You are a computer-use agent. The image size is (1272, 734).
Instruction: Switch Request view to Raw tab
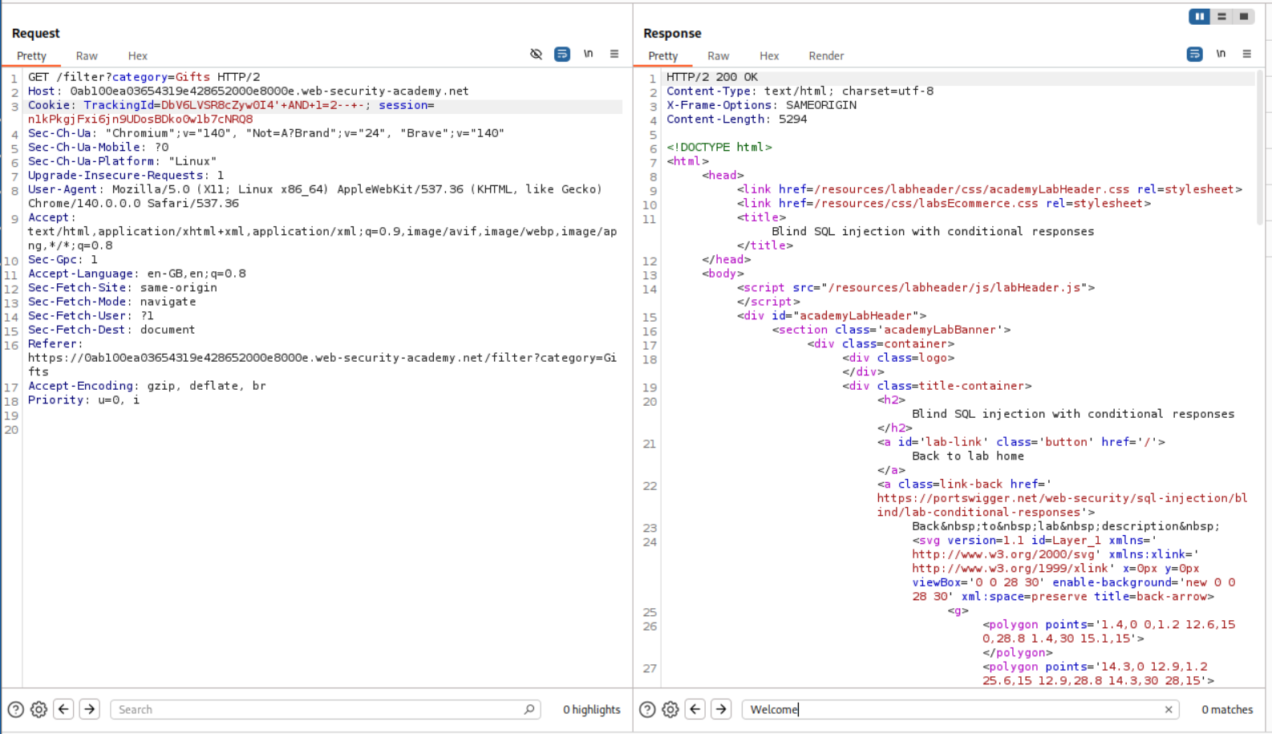coord(87,56)
